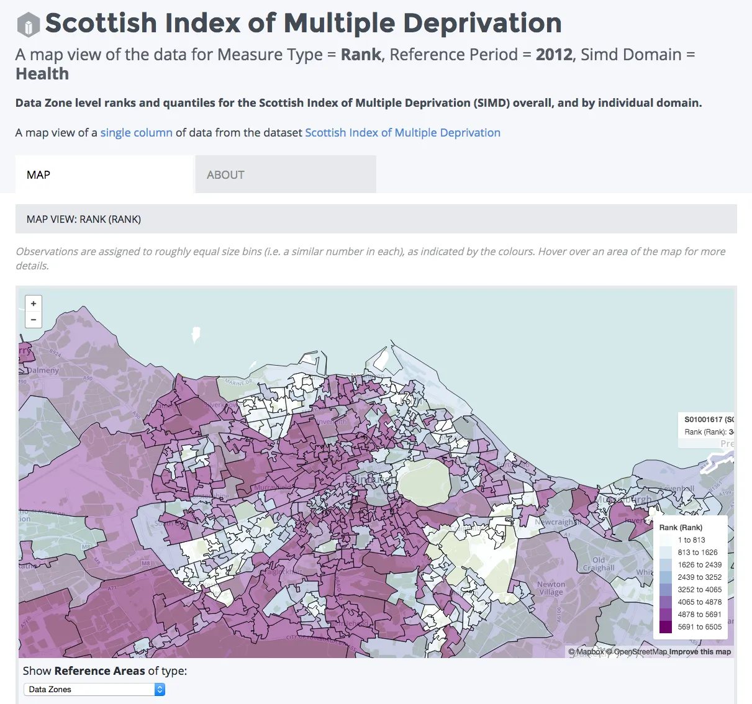
Task: Click the 'MAP VIEW: RANK (RANK)' header bar
Action: coord(376,219)
